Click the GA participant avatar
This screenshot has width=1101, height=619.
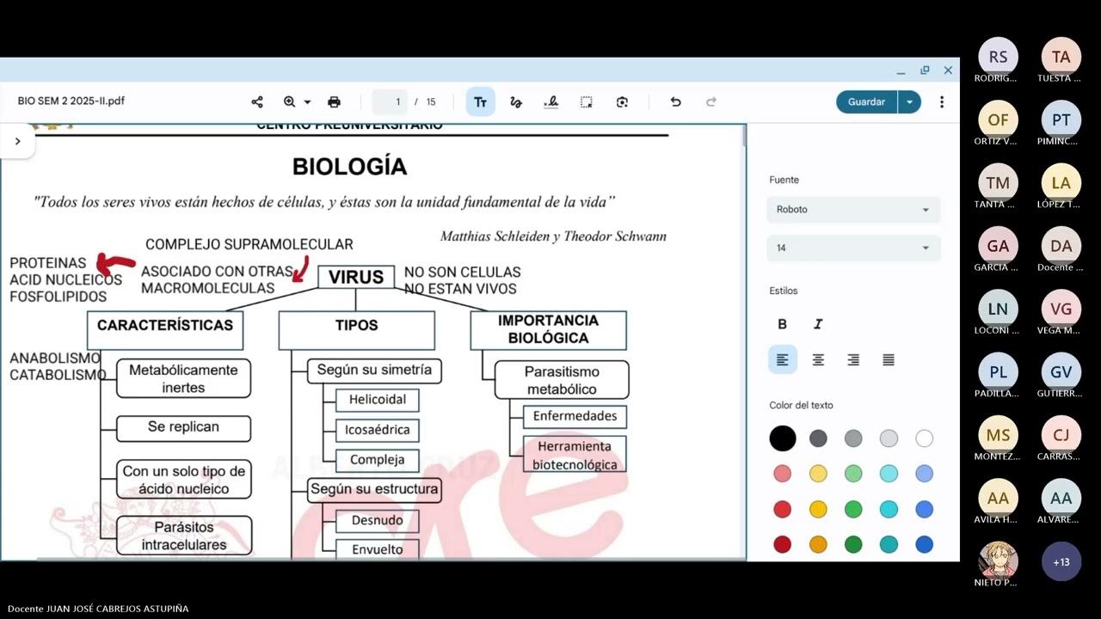tap(998, 246)
